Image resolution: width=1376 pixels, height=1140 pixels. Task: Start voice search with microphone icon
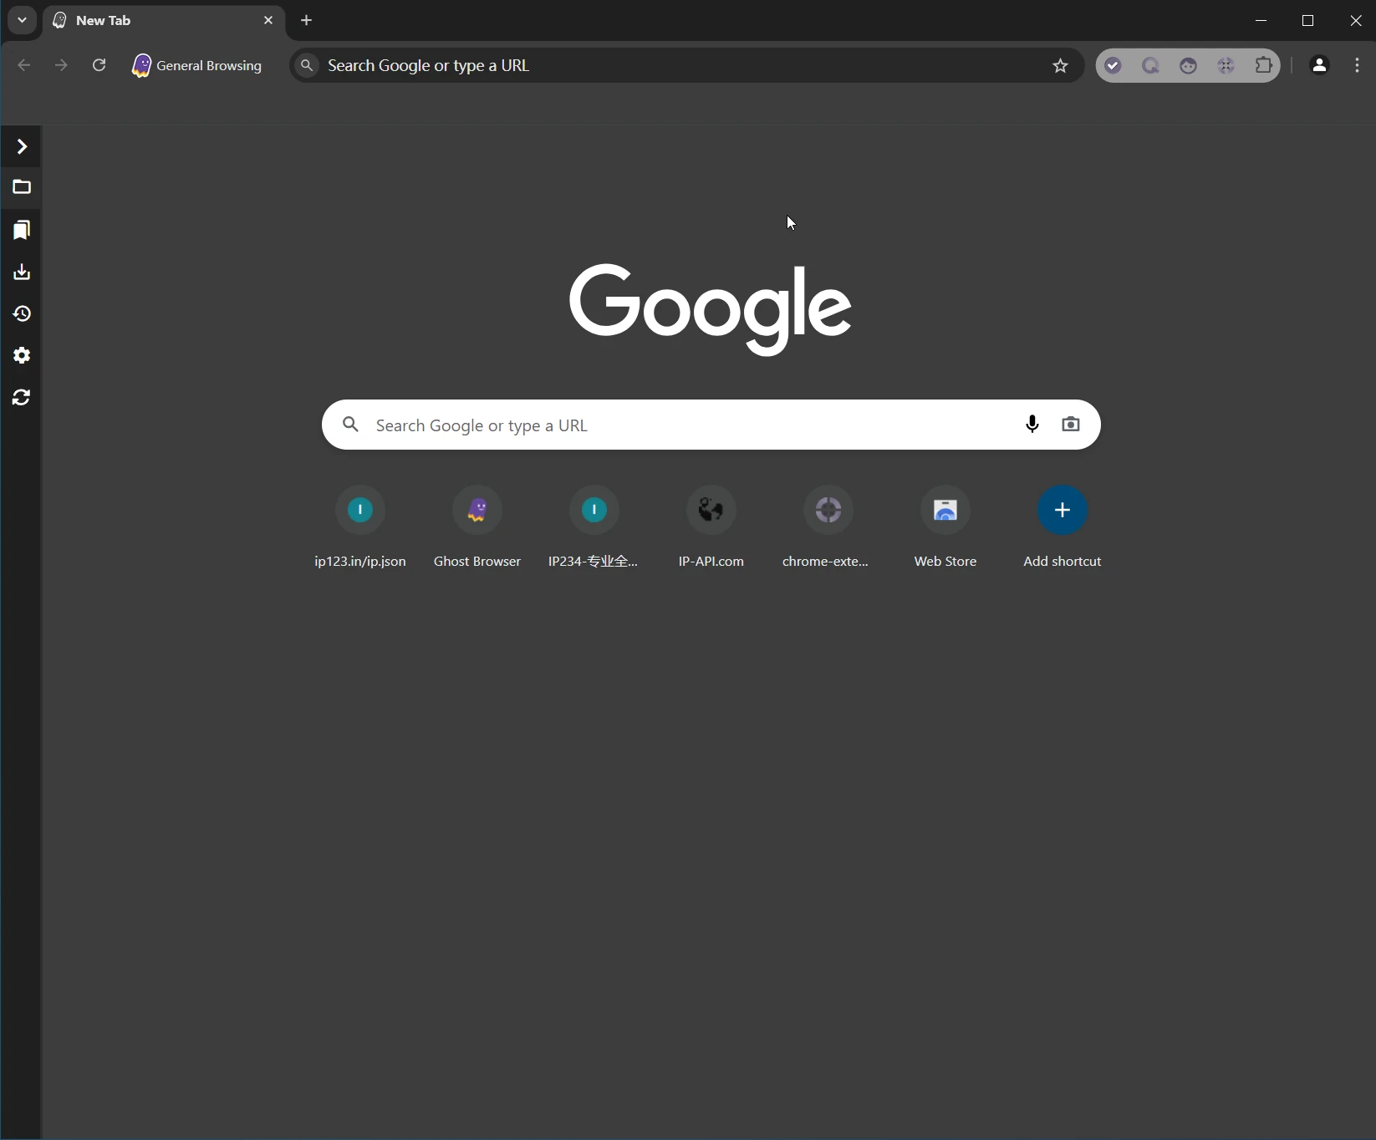(1032, 425)
